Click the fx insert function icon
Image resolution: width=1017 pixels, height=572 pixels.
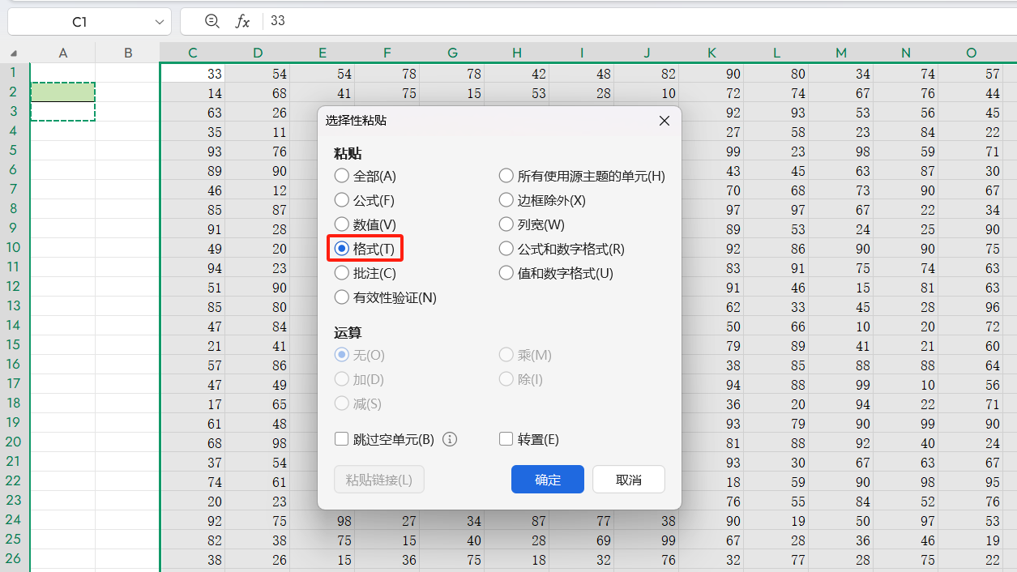point(242,21)
